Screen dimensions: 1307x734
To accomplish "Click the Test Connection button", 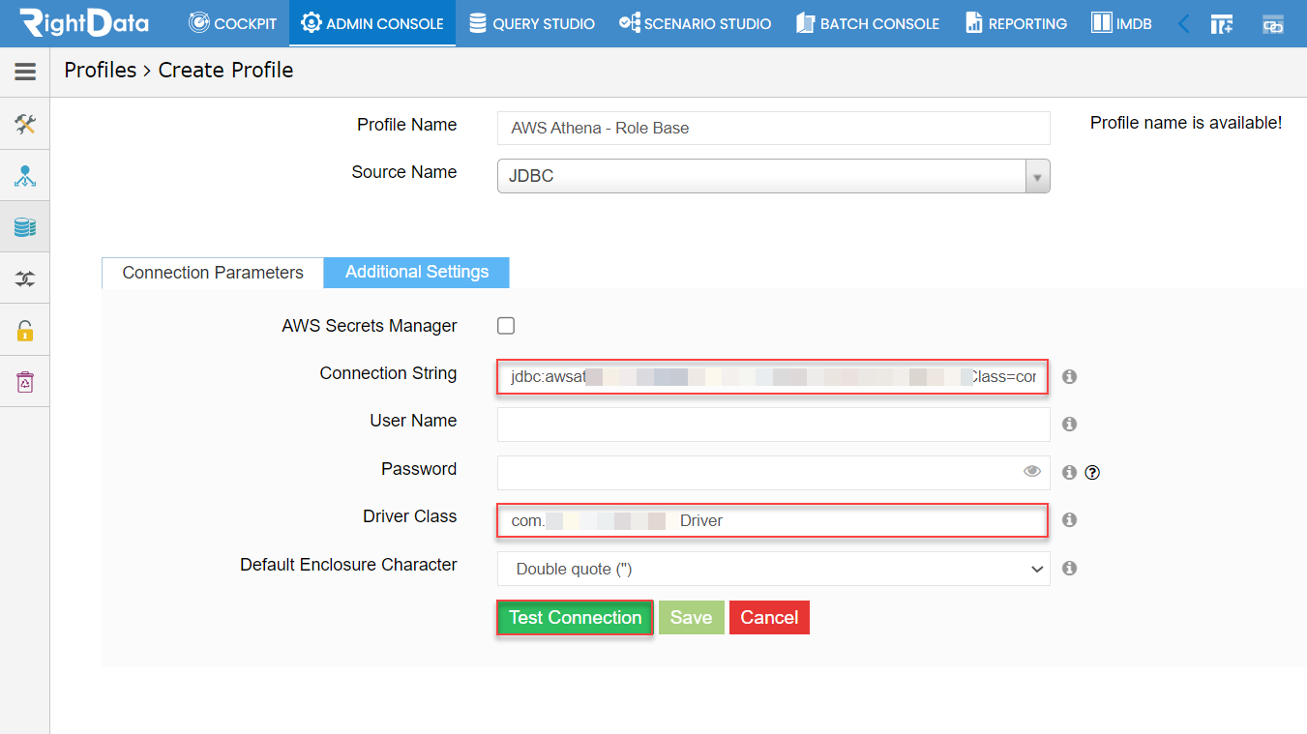I will [x=576, y=618].
